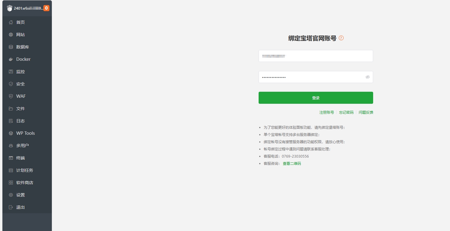Click the database icon beside 数据库
The width and height of the screenshot is (450, 231).
(11, 47)
